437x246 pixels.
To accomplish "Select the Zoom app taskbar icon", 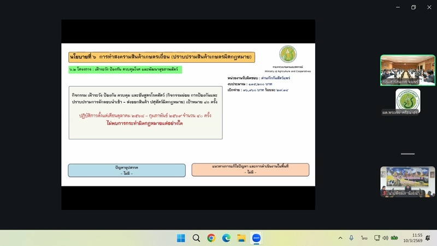I will (256, 238).
